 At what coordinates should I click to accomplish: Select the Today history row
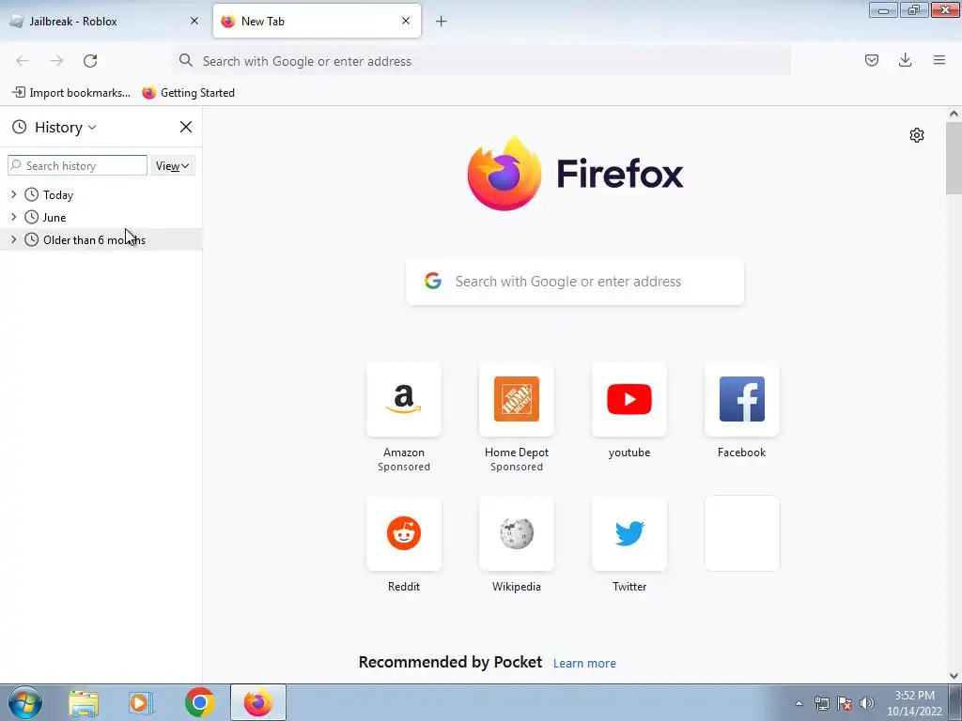point(101,195)
